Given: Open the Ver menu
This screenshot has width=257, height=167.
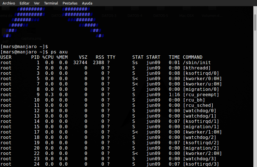Looking at the screenshot, I should pos(37,3).
